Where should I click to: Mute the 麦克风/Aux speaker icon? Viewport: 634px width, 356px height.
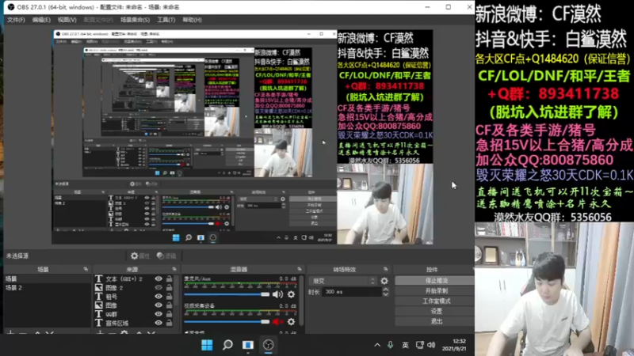[277, 294]
